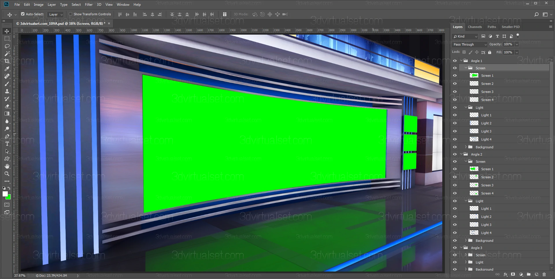Select the Gradient tool
Viewport: 555px width, 279px height.
pyautogui.click(x=7, y=114)
